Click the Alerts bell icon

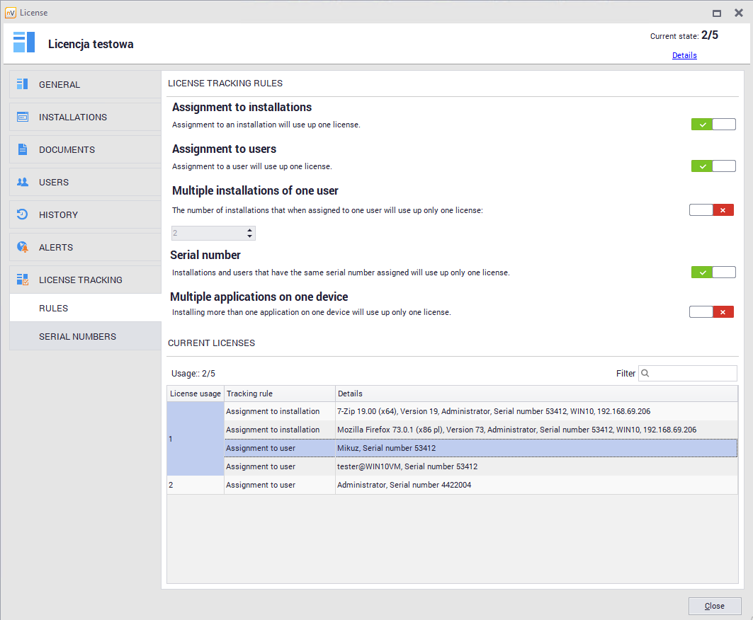tap(23, 247)
